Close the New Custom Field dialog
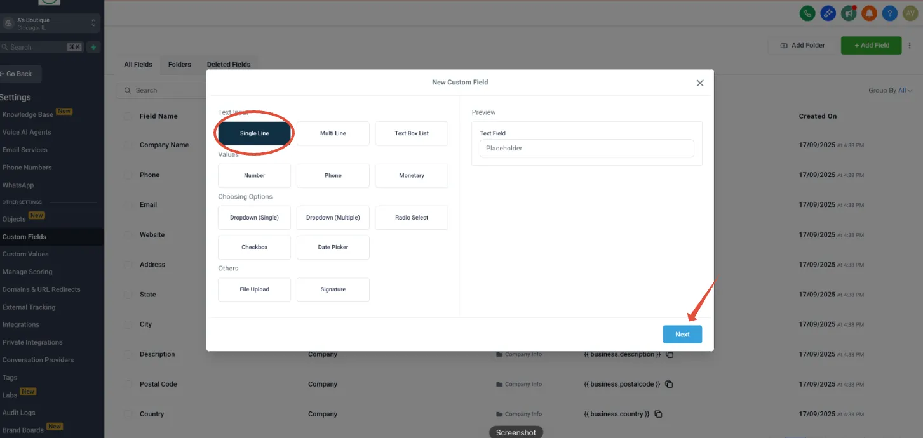The width and height of the screenshot is (923, 438). pos(700,83)
